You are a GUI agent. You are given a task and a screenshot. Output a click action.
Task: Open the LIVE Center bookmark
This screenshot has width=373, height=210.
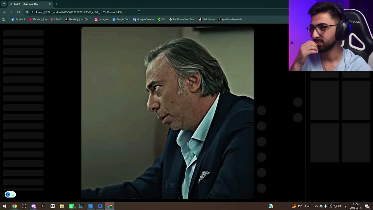pyautogui.click(x=207, y=20)
